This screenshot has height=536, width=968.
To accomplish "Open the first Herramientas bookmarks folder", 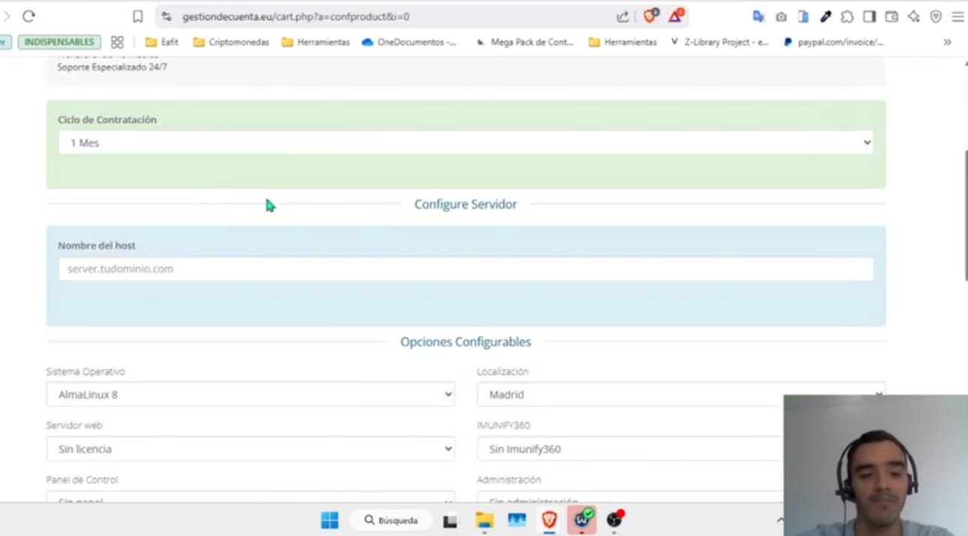I will [315, 42].
